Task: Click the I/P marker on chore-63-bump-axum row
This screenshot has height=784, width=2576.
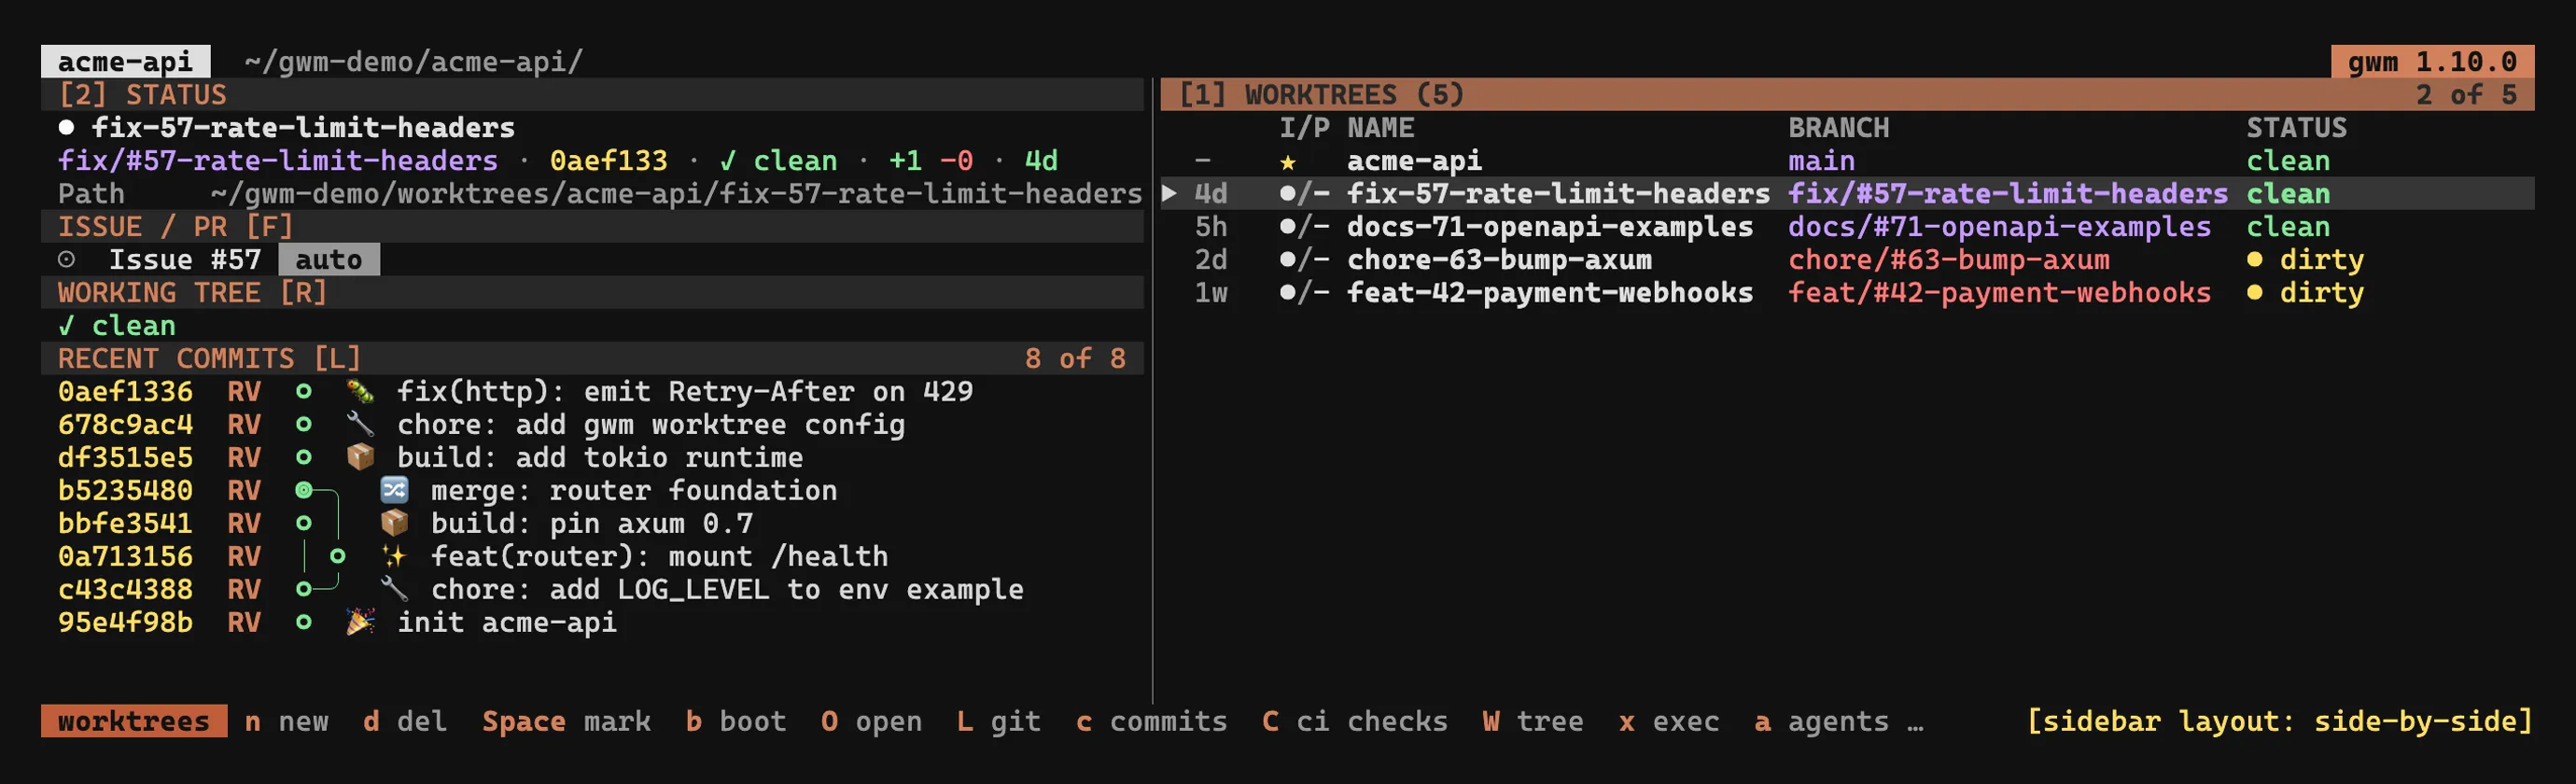Action: (1305, 260)
